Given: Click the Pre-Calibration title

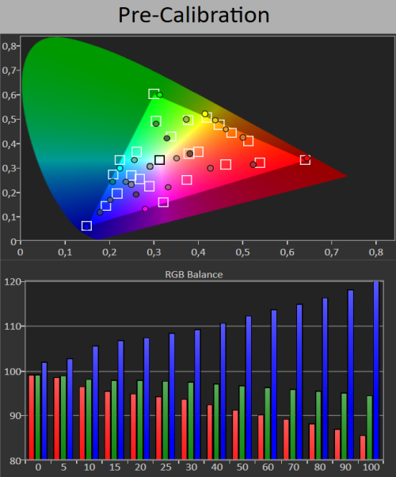Looking at the screenshot, I should tap(194, 15).
